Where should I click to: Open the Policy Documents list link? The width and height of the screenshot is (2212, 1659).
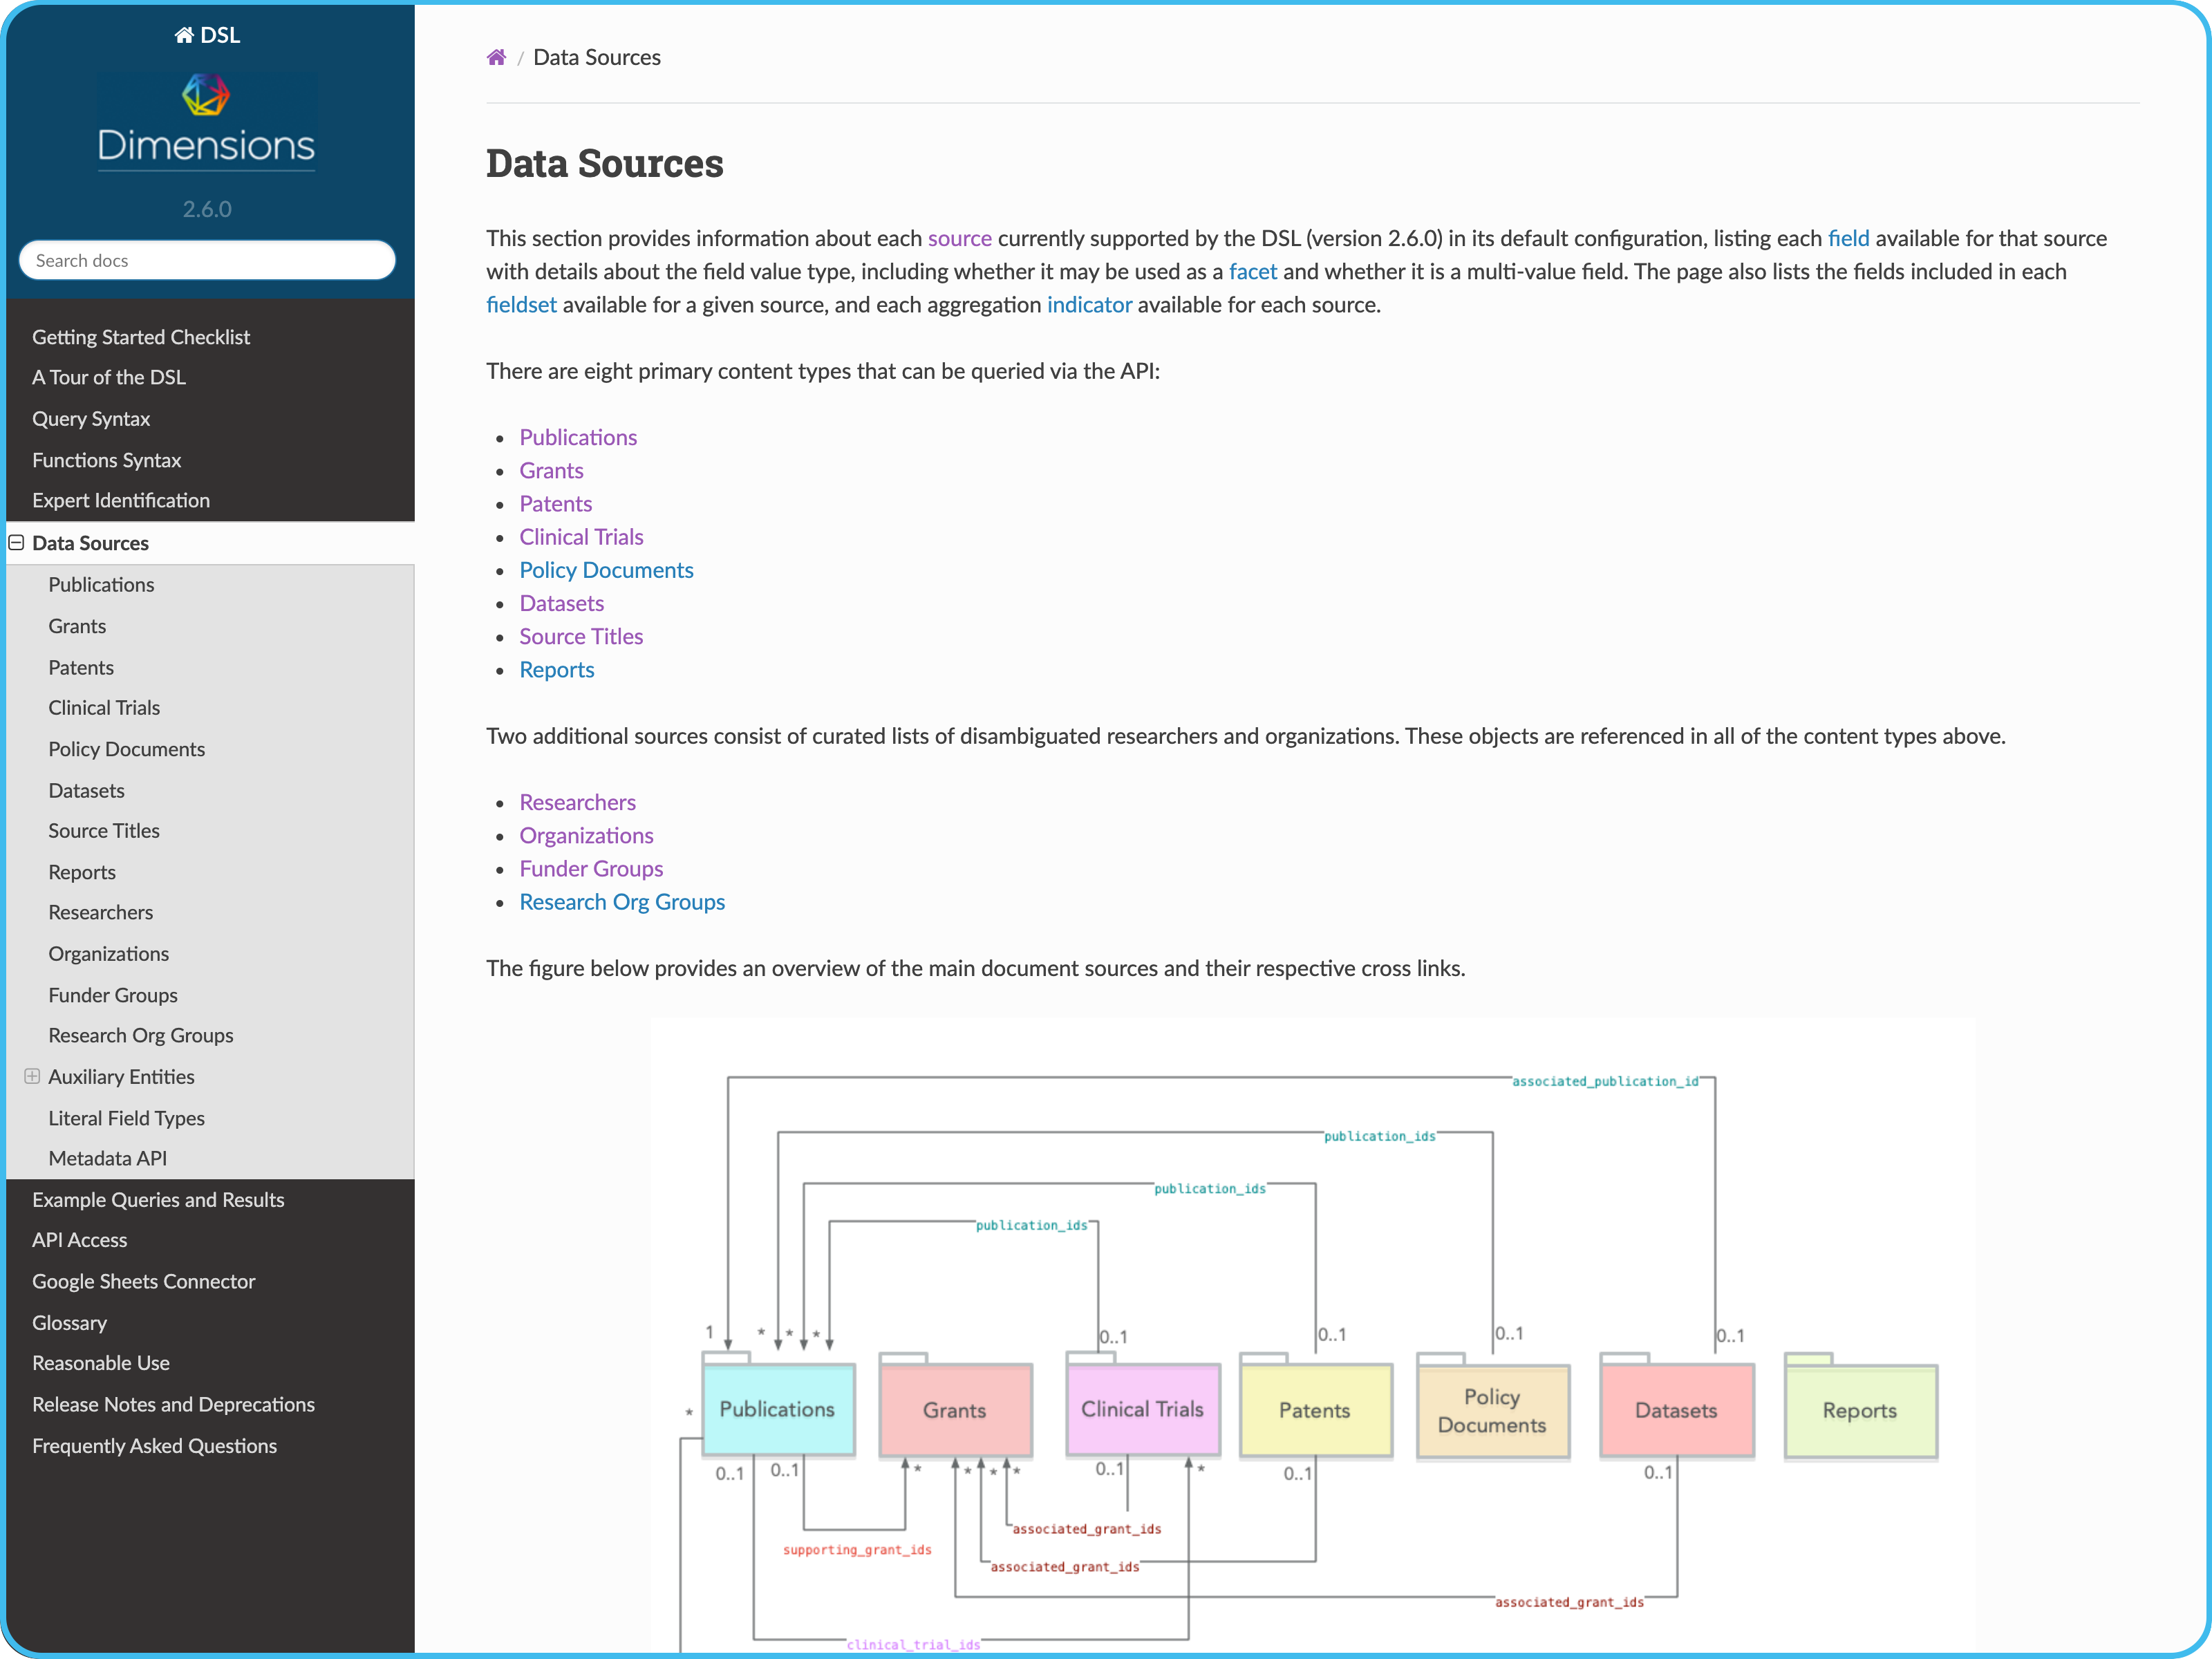point(606,570)
